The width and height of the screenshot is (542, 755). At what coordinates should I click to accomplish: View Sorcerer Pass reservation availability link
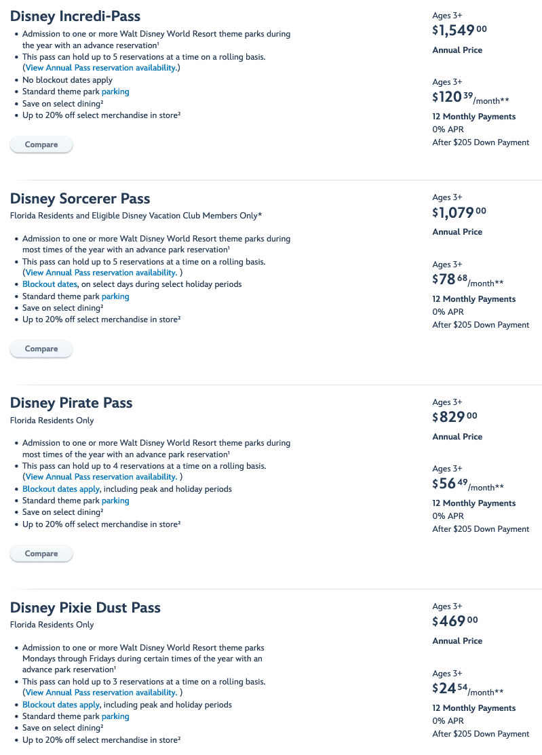[101, 272]
